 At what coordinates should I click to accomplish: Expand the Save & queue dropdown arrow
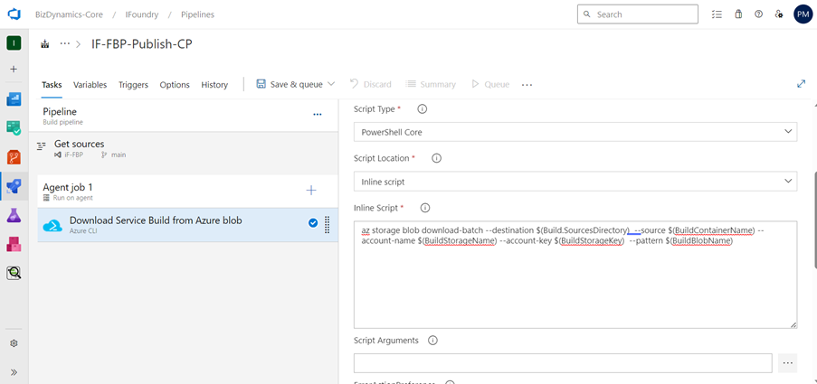pos(331,84)
